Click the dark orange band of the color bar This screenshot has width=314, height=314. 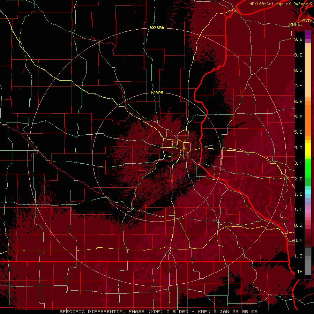(308, 121)
